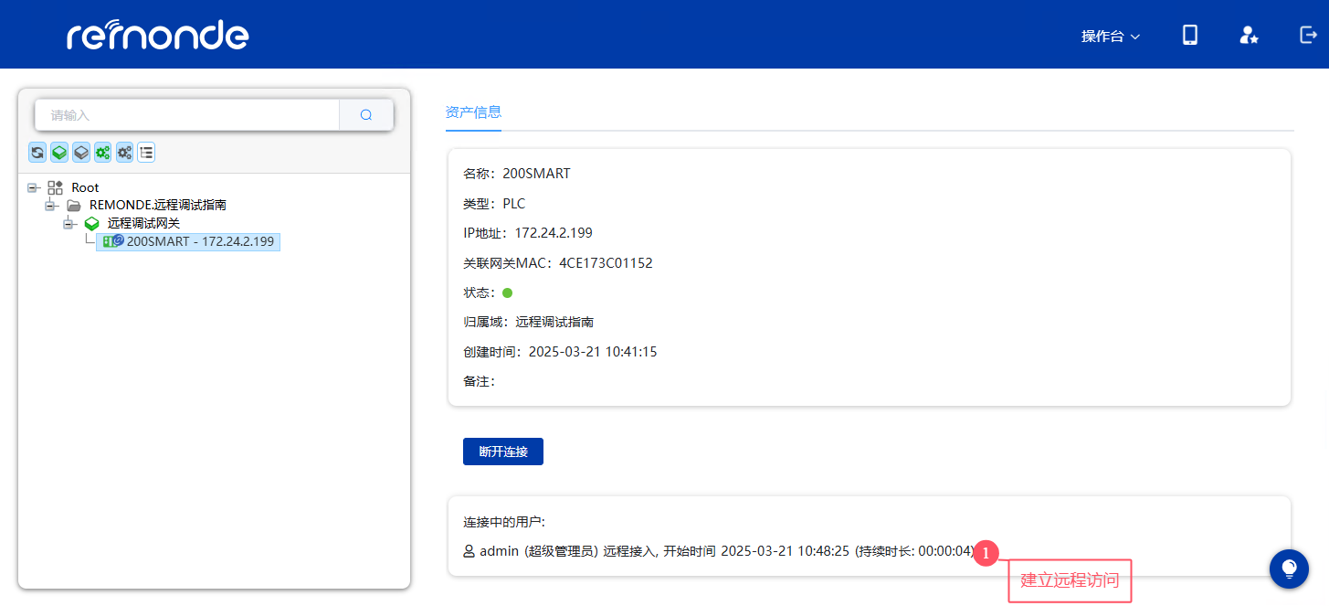Click 创建时间 2025-03-21 10:41:15 text
The height and width of the screenshot is (606, 1329).
click(x=561, y=352)
